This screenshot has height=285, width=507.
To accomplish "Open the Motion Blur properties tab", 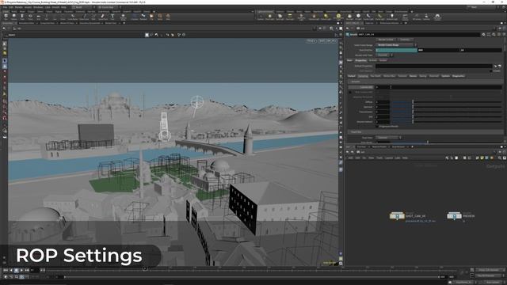I will click(x=389, y=76).
